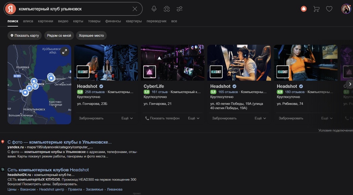Apply the Рядом со мной filter

[x=59, y=36]
